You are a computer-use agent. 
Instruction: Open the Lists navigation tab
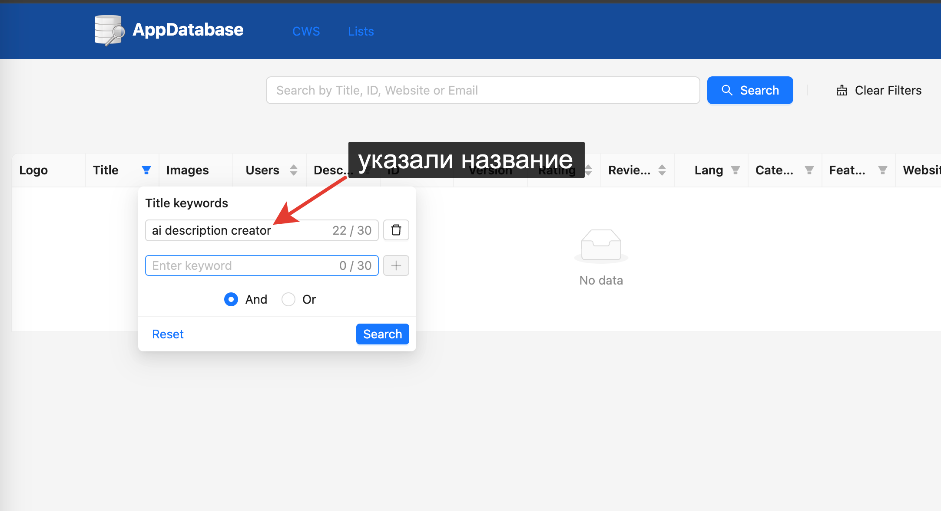[361, 31]
